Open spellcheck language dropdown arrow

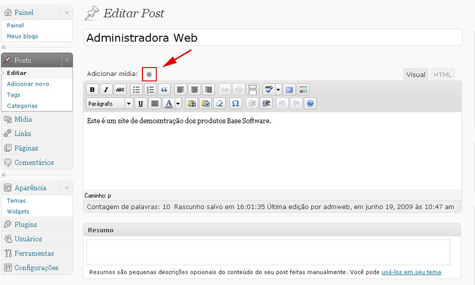click(x=278, y=90)
